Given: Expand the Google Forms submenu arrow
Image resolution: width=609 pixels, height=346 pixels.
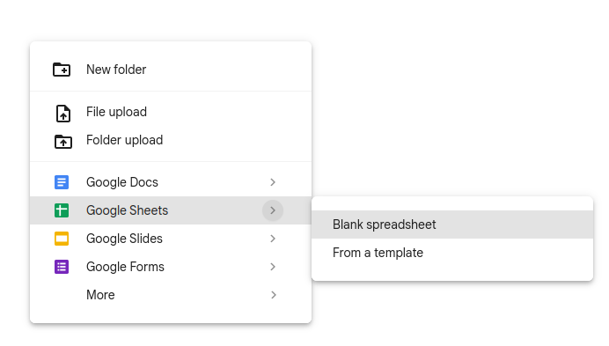Looking at the screenshot, I should pyautogui.click(x=273, y=267).
